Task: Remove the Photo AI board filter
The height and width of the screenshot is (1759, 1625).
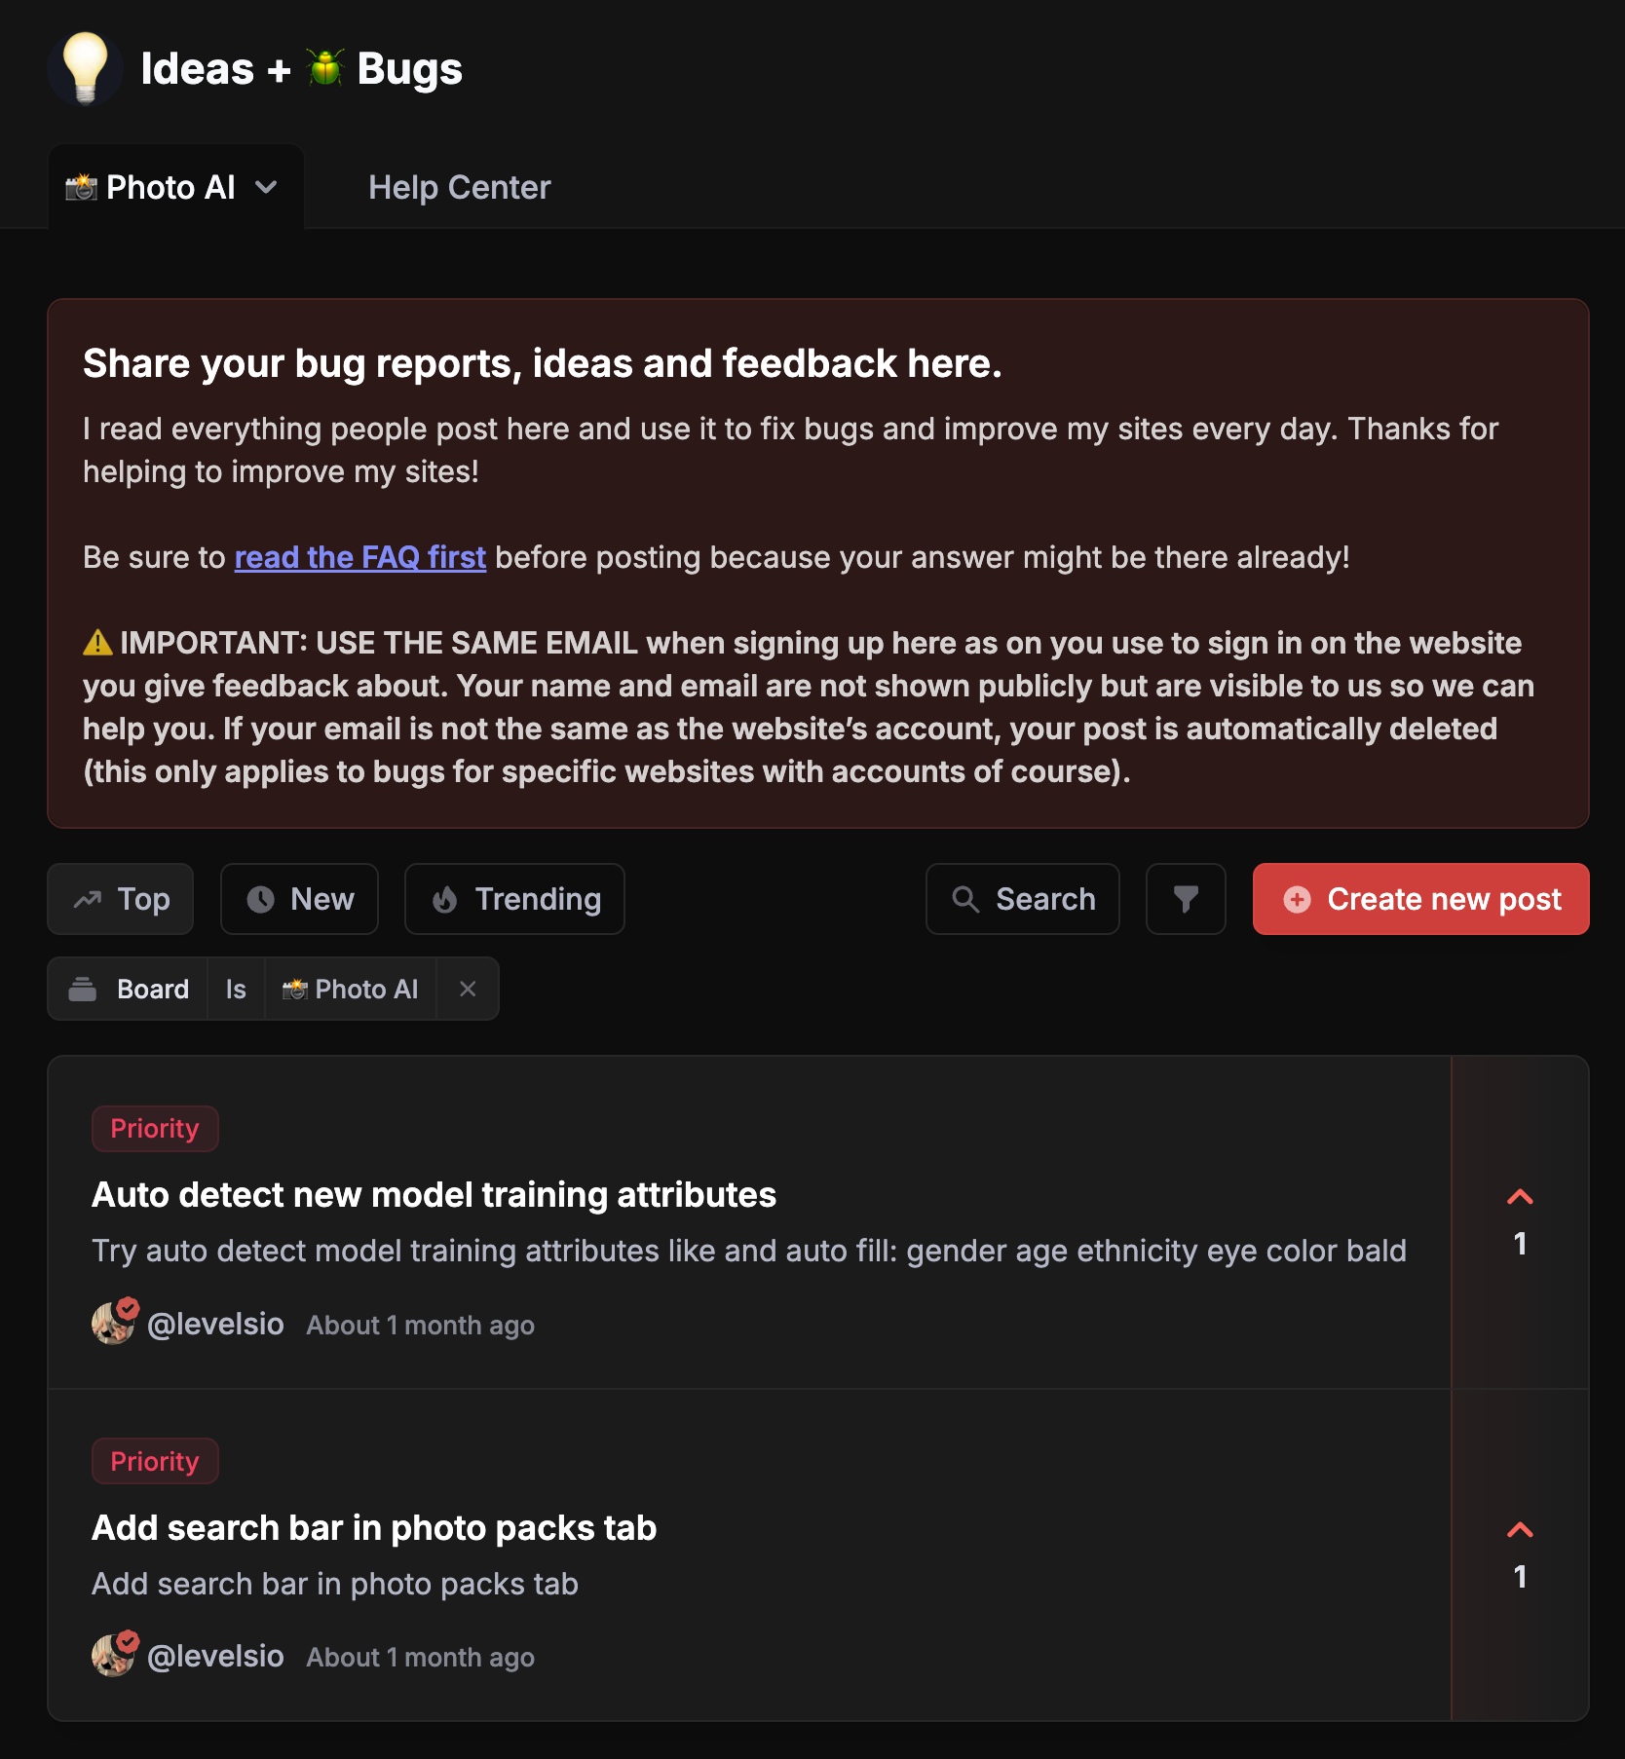Action: 468,989
